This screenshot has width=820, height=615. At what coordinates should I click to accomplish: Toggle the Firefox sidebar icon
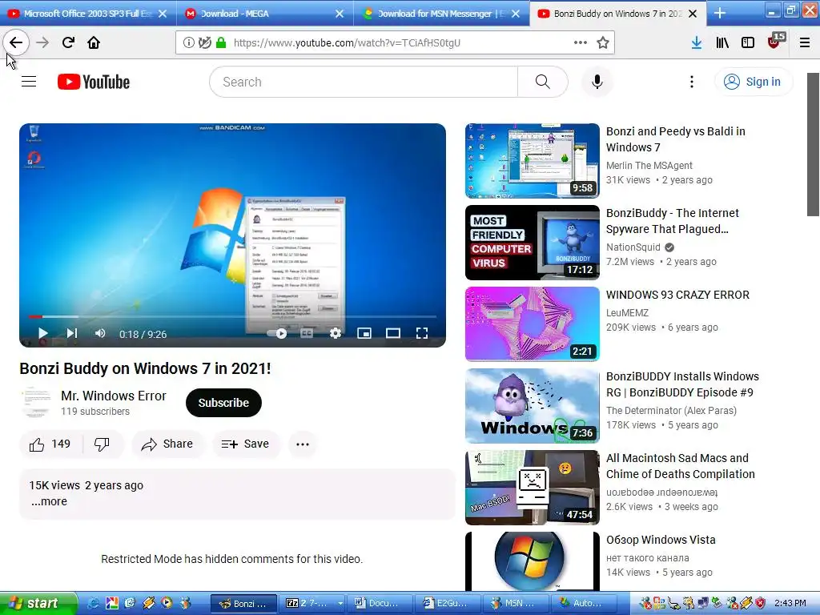click(x=748, y=43)
